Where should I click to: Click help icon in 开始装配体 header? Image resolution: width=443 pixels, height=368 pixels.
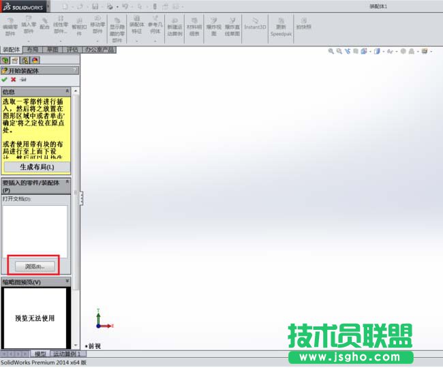75,70
